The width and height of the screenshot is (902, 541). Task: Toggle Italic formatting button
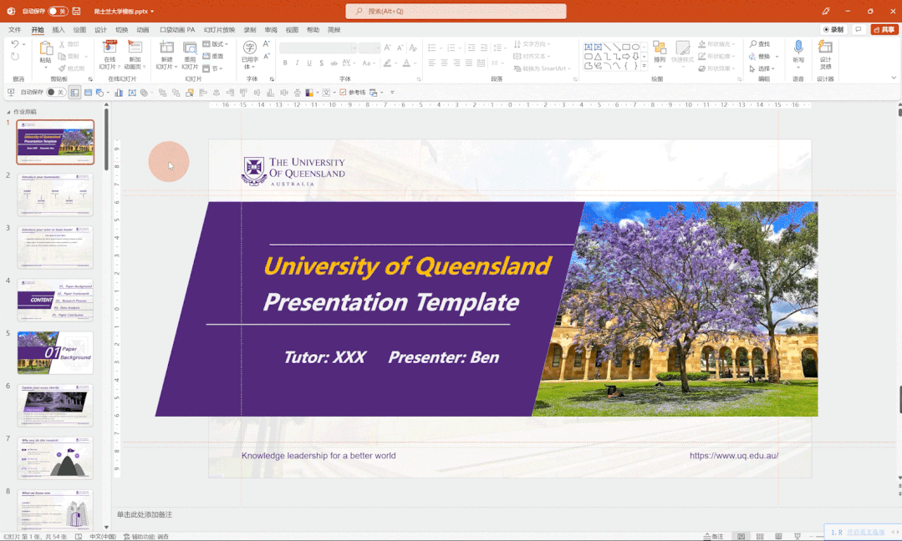tap(297, 63)
